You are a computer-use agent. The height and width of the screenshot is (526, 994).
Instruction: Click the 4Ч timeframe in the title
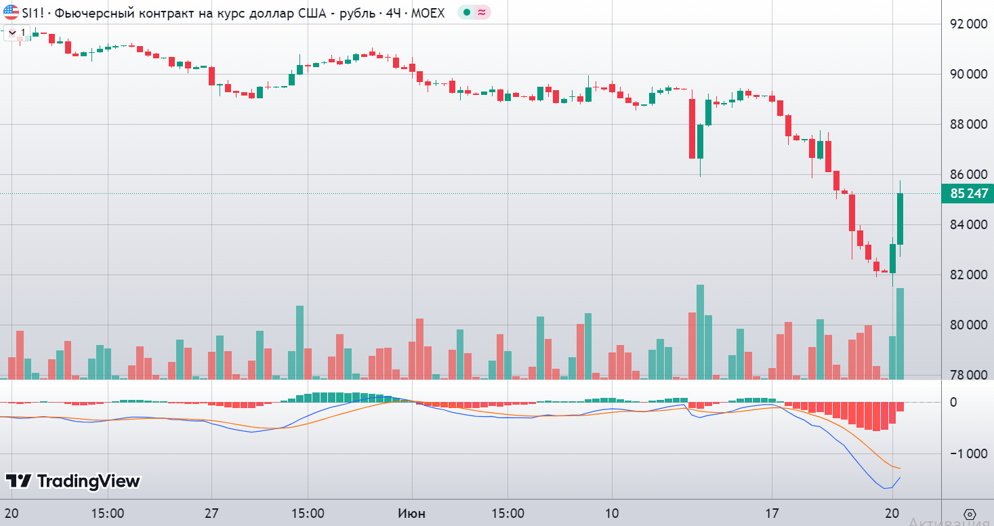point(392,12)
